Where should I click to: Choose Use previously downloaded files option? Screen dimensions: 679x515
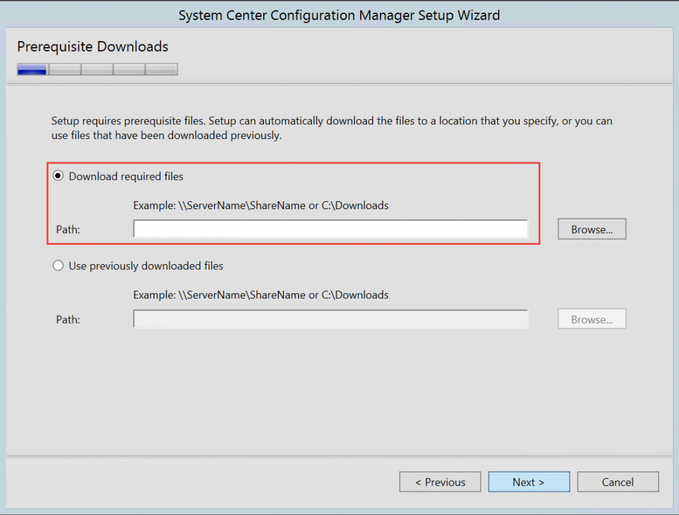[58, 266]
